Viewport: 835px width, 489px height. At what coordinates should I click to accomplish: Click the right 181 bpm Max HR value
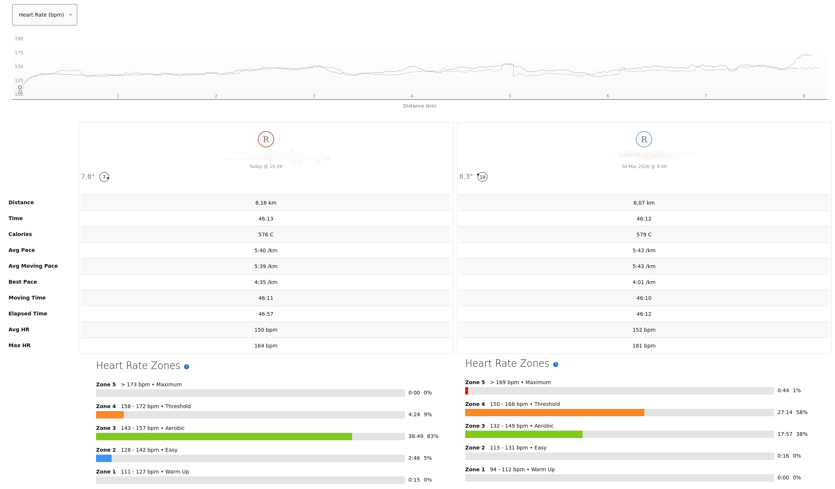[x=644, y=346]
